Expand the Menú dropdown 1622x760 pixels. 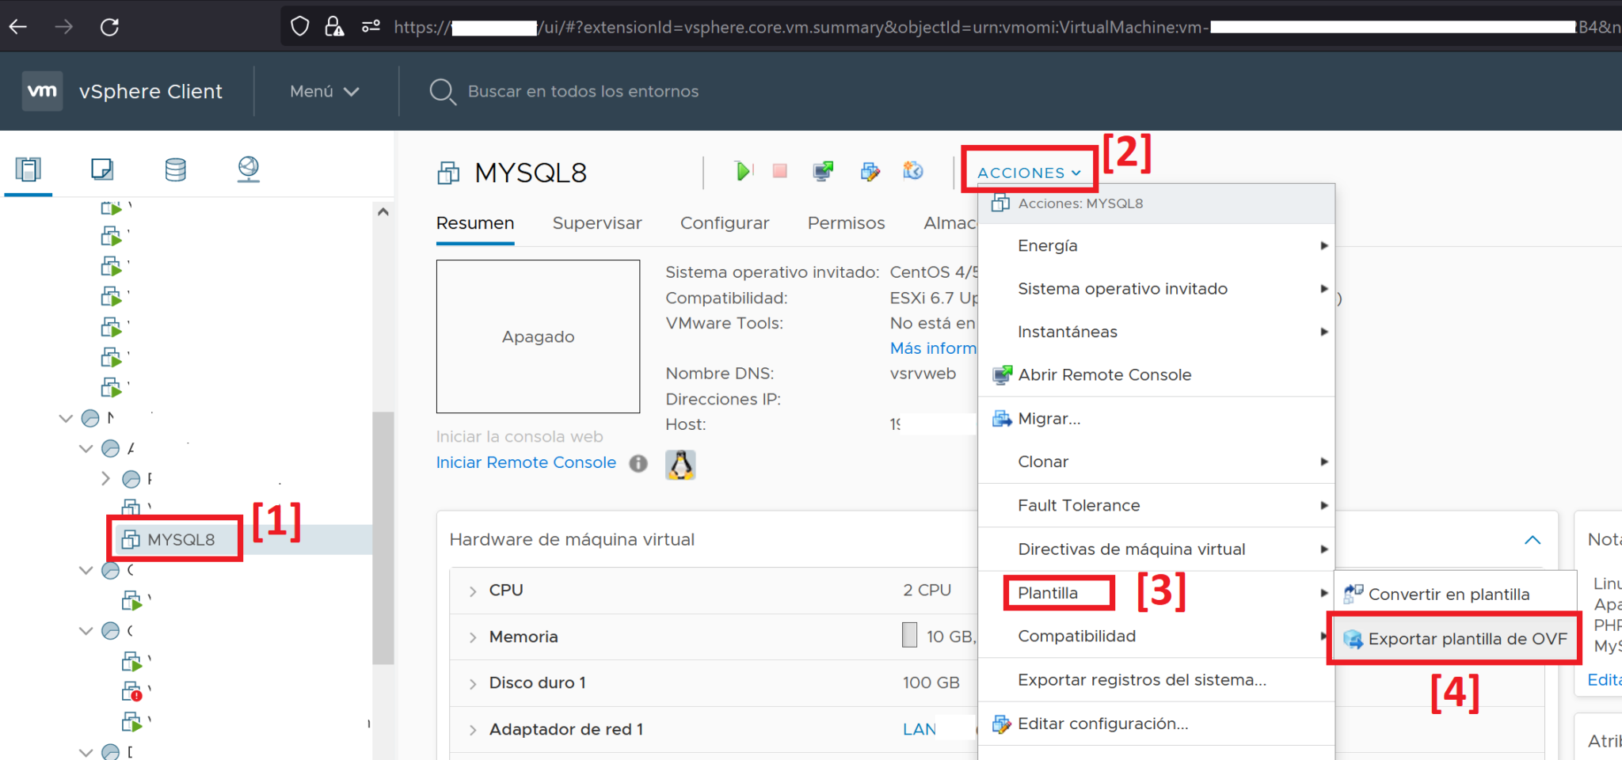(x=322, y=91)
